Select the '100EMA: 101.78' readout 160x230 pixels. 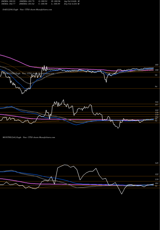coord(27,1)
